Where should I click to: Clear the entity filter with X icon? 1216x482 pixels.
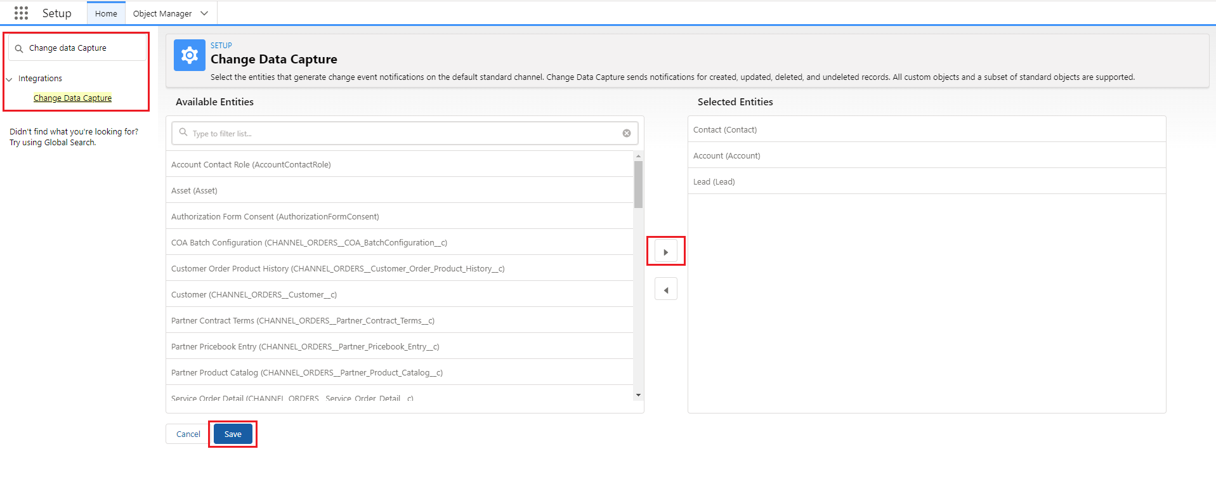pos(626,133)
